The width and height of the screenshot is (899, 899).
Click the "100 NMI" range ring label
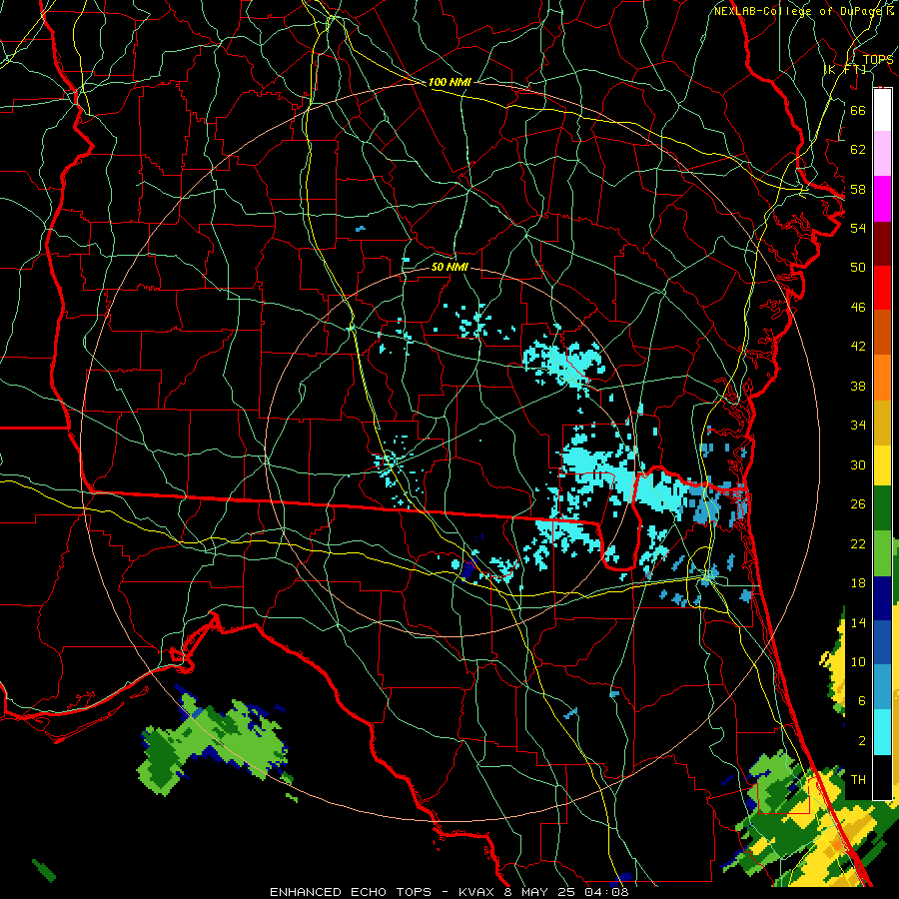tap(449, 82)
